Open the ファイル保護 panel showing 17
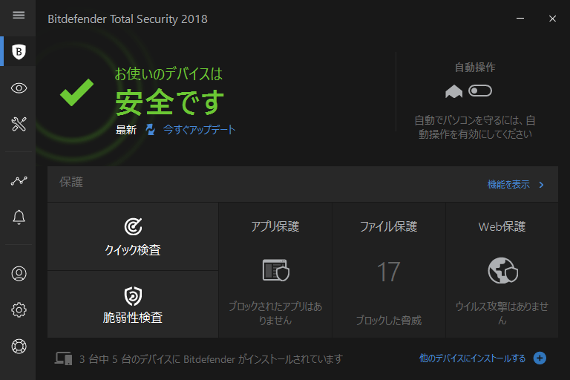The height and width of the screenshot is (380, 570). pyautogui.click(x=388, y=271)
